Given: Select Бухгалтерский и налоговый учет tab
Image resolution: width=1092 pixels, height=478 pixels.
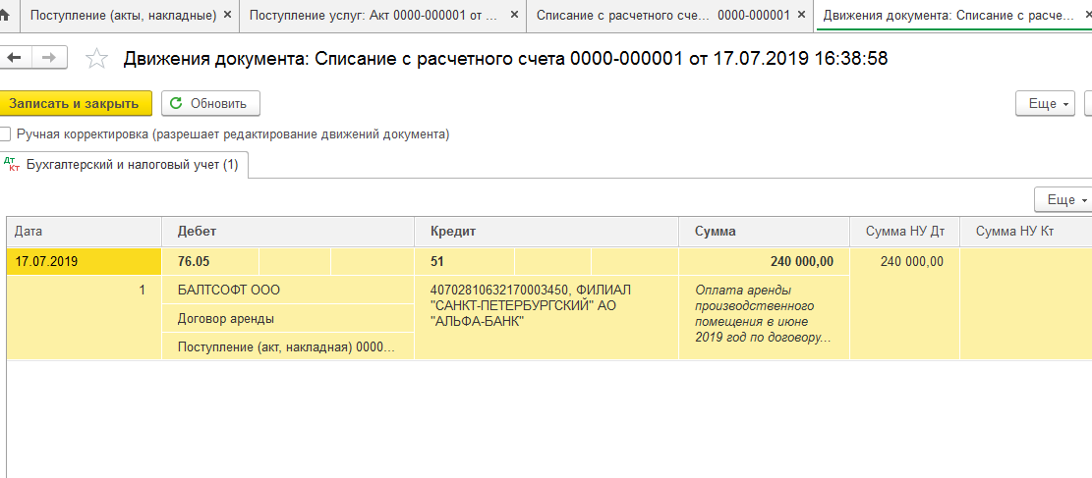Looking at the screenshot, I should (123, 165).
